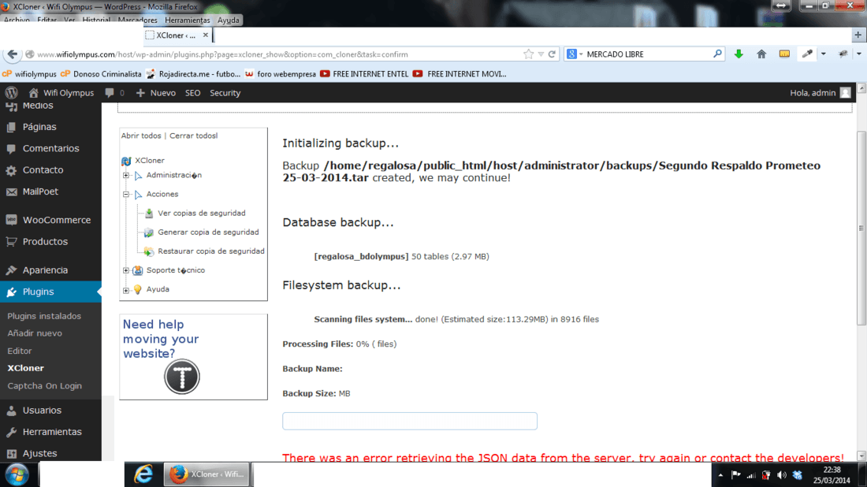Open the WordPress logo menu in admin bar

click(11, 93)
